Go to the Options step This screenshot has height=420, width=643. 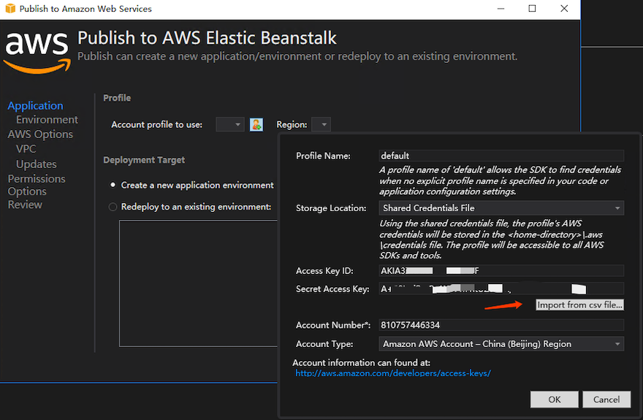click(27, 191)
